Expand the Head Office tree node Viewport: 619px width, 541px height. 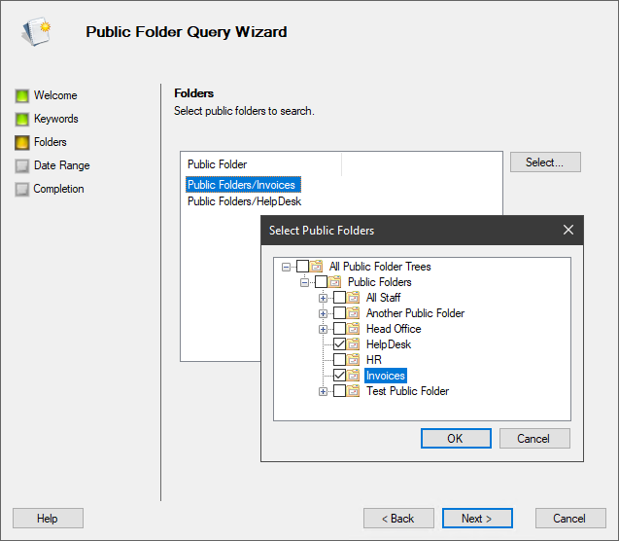click(x=323, y=329)
